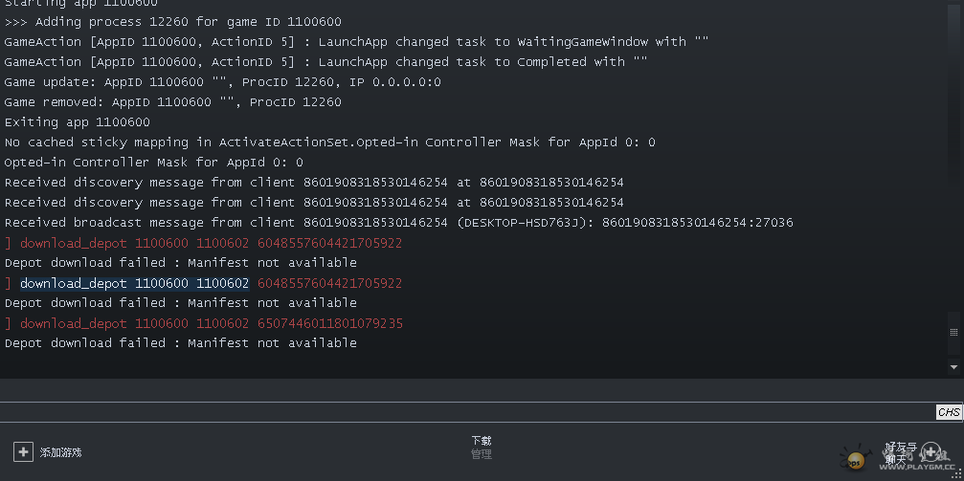This screenshot has width=964, height=481.
Task: Open the 好友与聊天 friends list
Action: click(x=900, y=452)
